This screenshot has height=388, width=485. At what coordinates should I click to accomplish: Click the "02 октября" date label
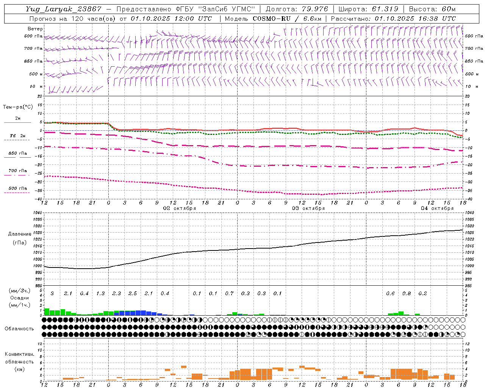[x=180, y=208]
